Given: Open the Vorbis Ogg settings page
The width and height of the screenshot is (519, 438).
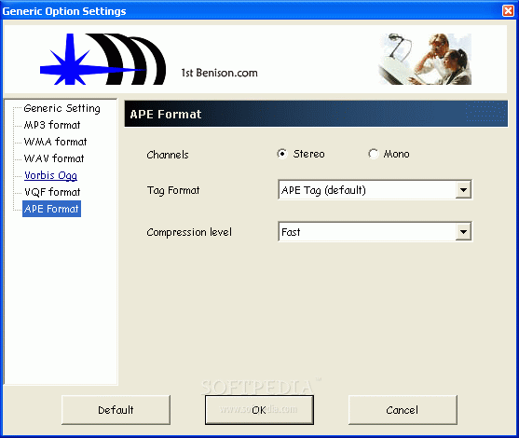Looking at the screenshot, I should (50, 175).
